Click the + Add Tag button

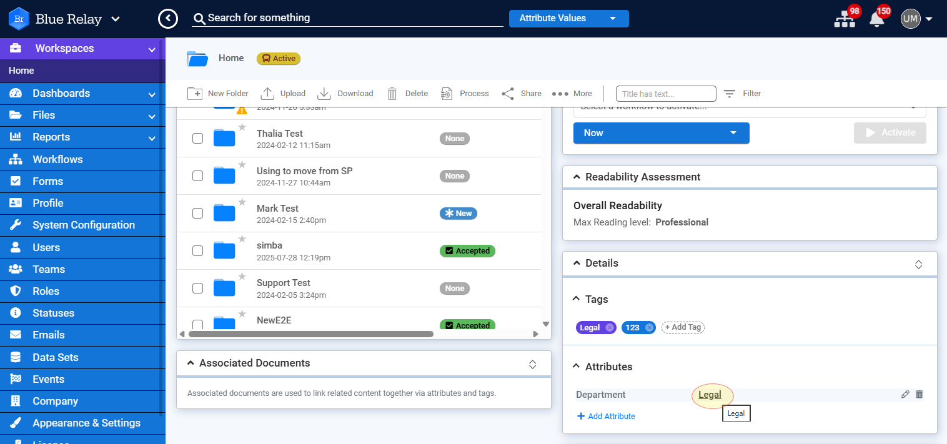point(683,327)
